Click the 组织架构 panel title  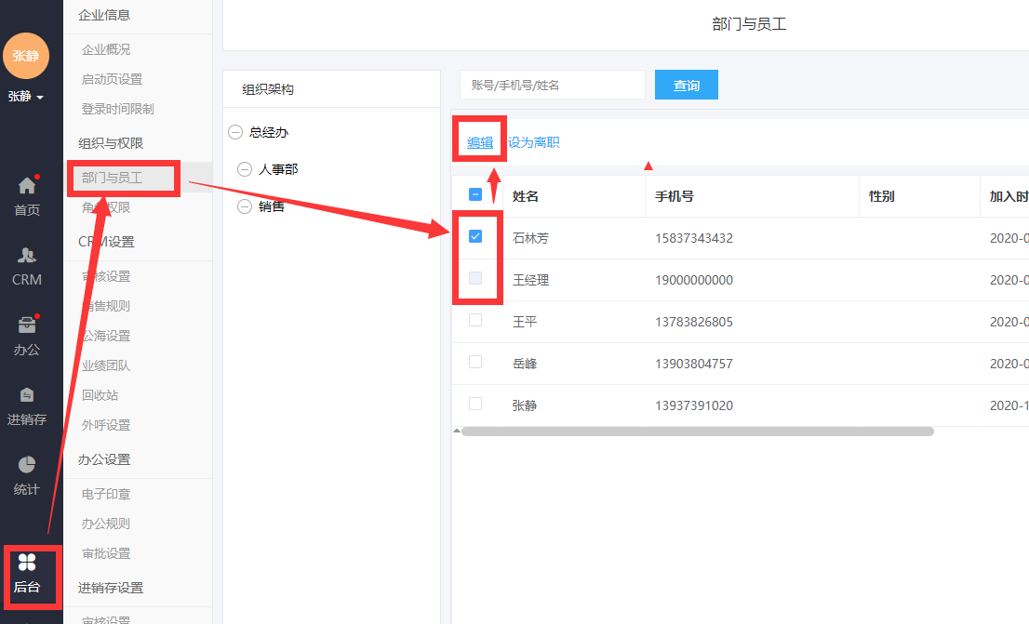pyautogui.click(x=268, y=89)
